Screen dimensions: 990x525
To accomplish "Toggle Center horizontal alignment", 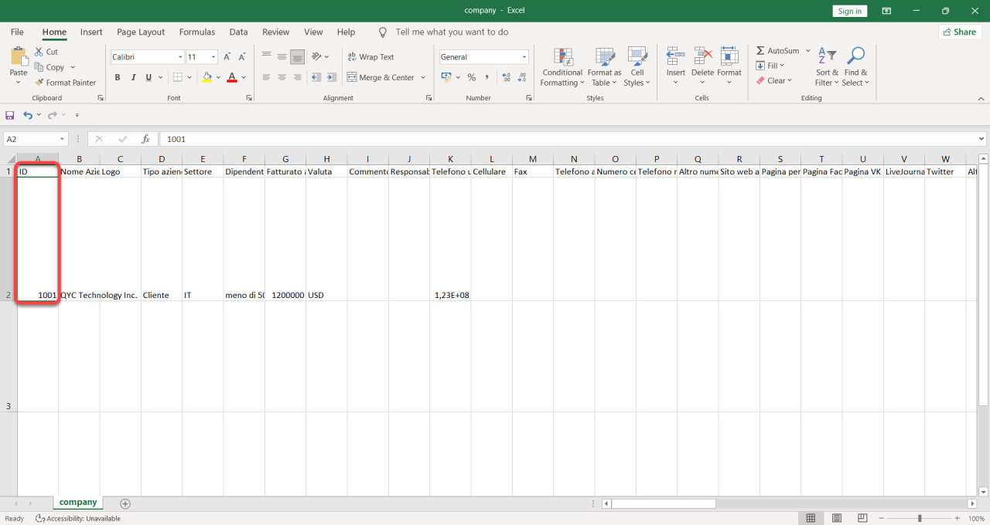I will point(282,77).
